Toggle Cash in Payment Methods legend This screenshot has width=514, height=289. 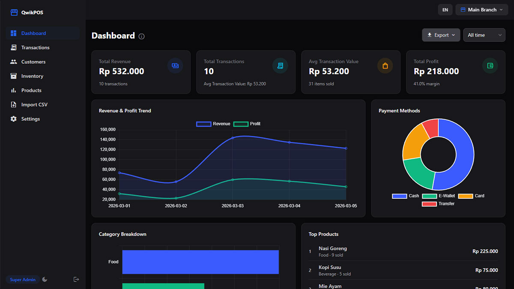click(x=406, y=196)
